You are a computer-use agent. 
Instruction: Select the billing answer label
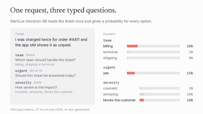click(108, 46)
